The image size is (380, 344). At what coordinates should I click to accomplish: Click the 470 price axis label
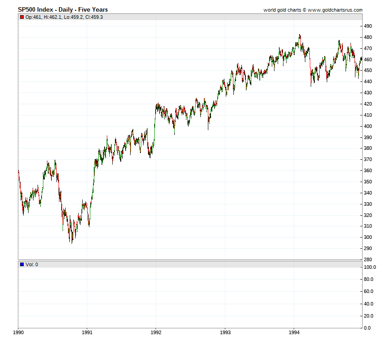368,48
